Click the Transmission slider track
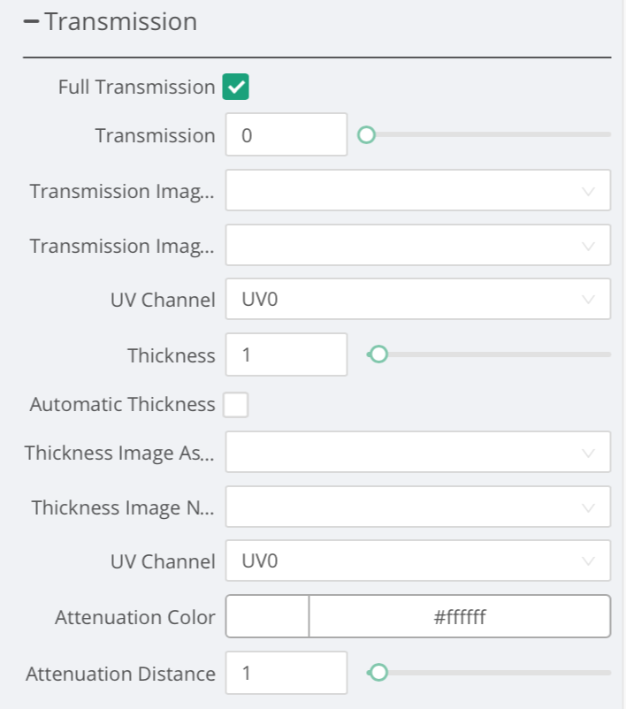The width and height of the screenshot is (626, 709). point(488,134)
